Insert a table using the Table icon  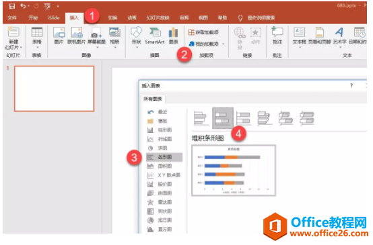coord(37,36)
